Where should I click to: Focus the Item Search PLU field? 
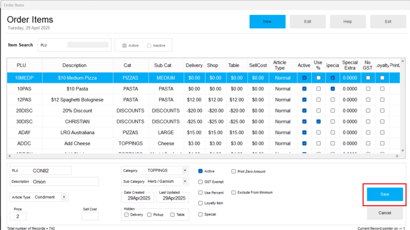click(88, 45)
